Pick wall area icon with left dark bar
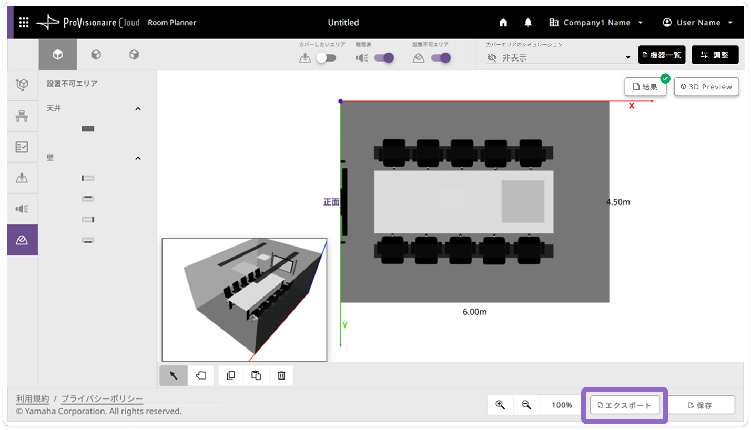The height and width of the screenshot is (430, 751). click(88, 179)
